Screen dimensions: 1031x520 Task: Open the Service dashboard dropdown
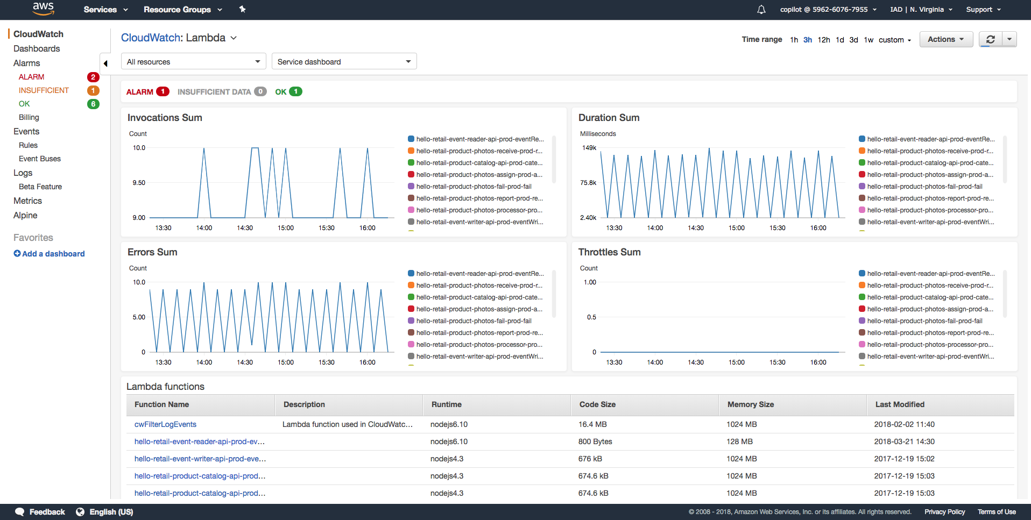click(x=344, y=62)
